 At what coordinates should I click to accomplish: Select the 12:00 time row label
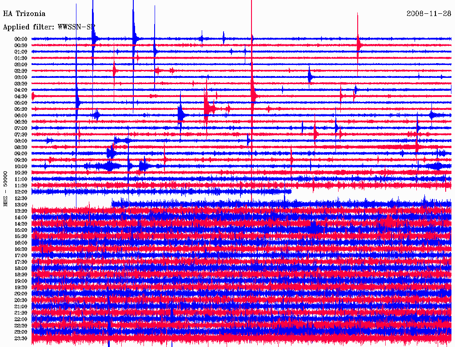pos(21,192)
